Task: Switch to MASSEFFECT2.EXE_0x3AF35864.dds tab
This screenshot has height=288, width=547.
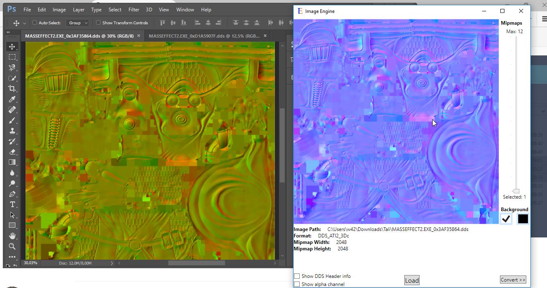Action: pyautogui.click(x=79, y=36)
